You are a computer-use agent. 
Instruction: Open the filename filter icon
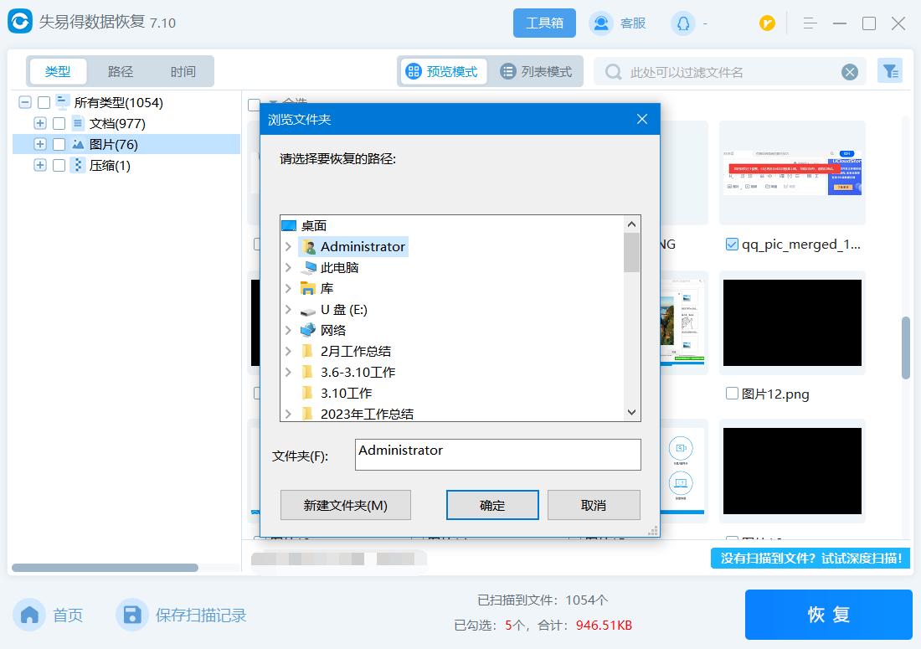click(x=890, y=70)
